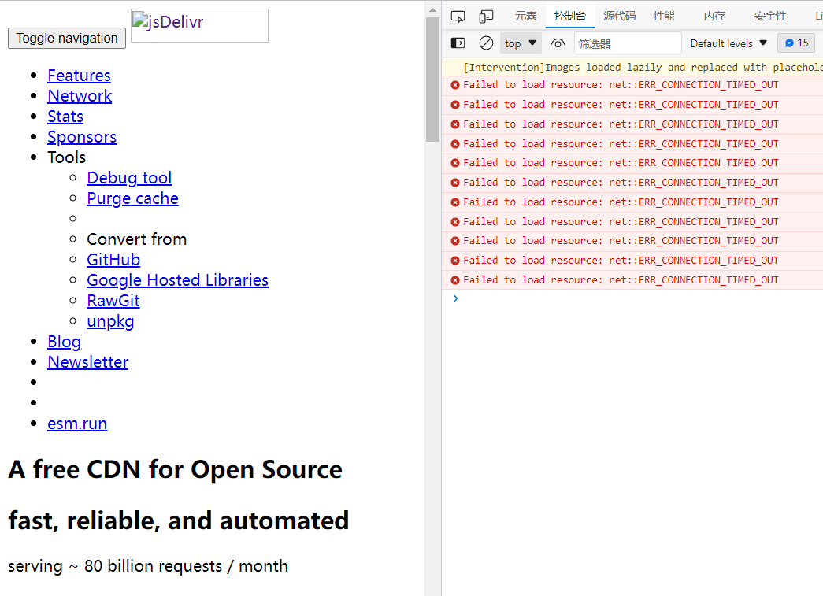
Task: Click the 筛选器 filter input field
Action: tap(628, 43)
